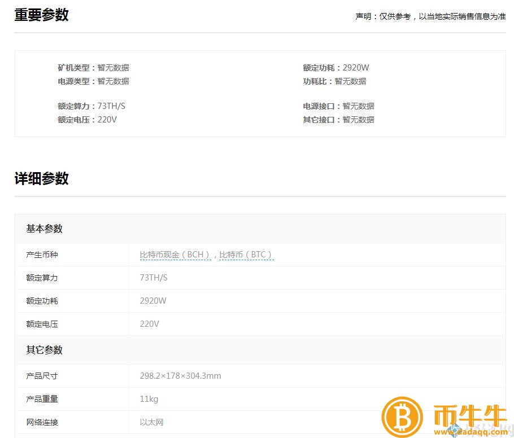The height and width of the screenshot is (438, 514).
Task: Click the 详细参数 section heading
Action: 41,179
